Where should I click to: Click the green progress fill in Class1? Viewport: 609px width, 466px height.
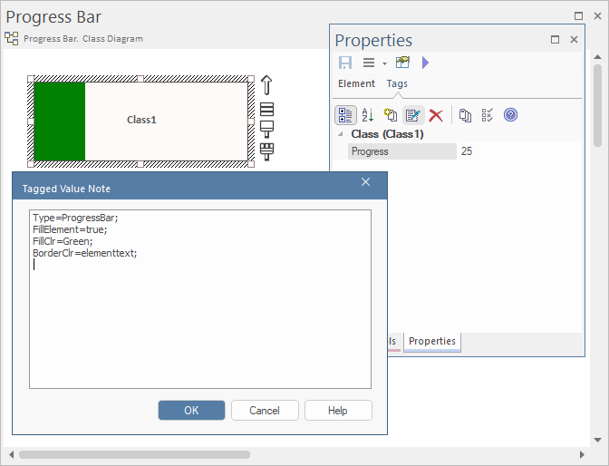click(x=59, y=121)
